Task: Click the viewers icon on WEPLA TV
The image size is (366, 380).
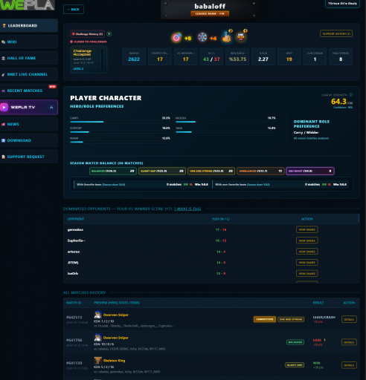Action: point(51,107)
